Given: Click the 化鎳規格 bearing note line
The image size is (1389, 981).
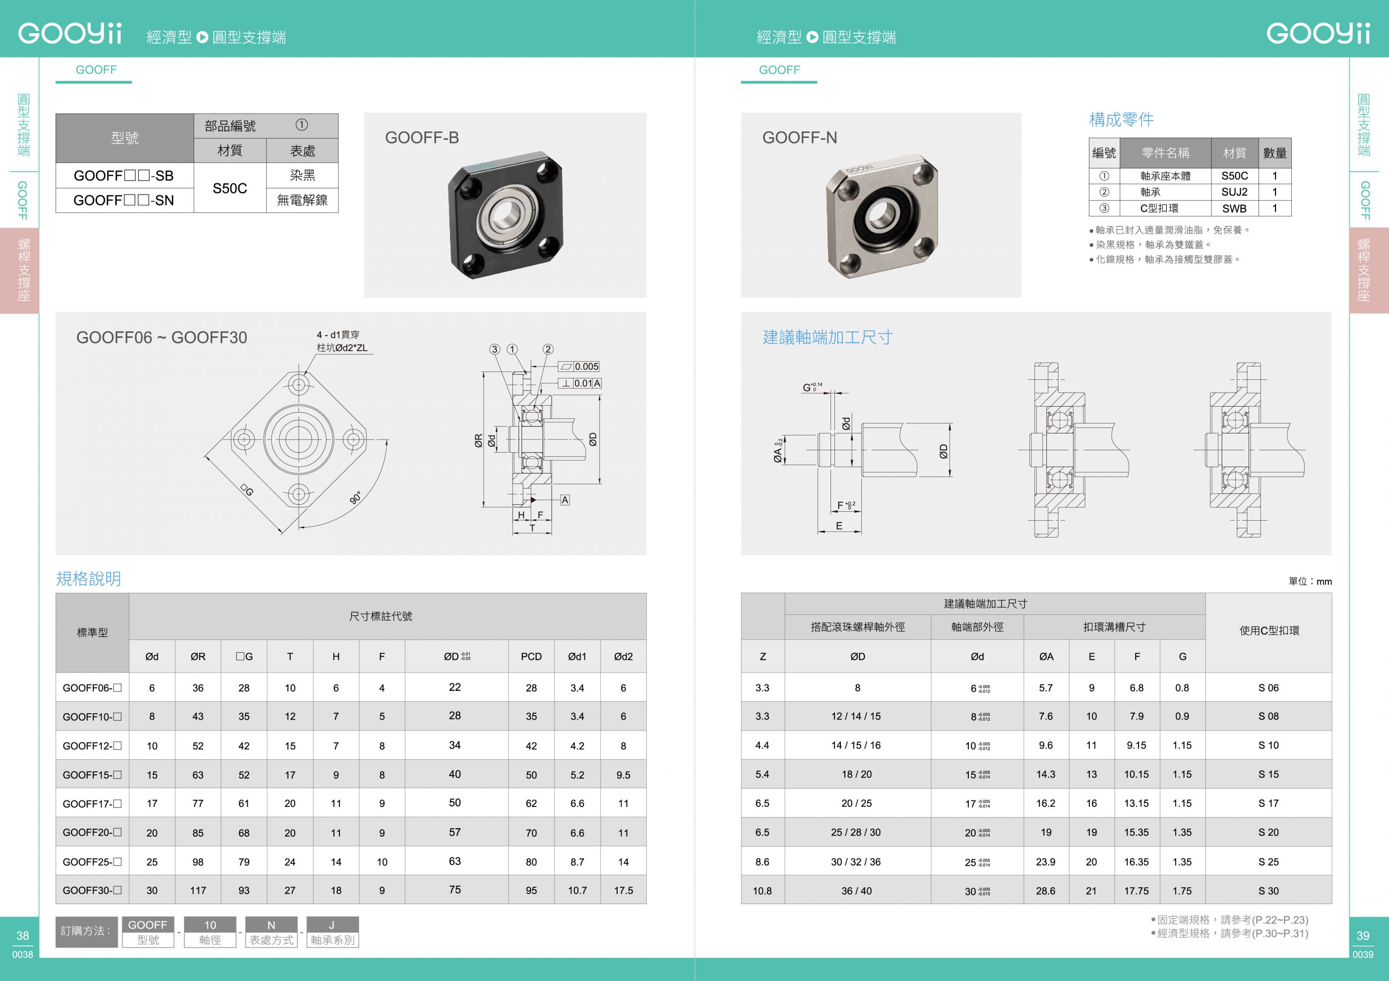Looking at the screenshot, I should (1165, 259).
